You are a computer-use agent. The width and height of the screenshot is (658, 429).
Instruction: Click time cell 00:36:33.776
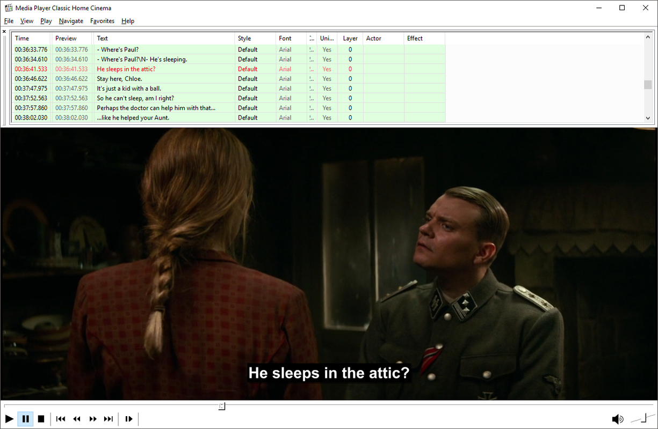(31, 49)
